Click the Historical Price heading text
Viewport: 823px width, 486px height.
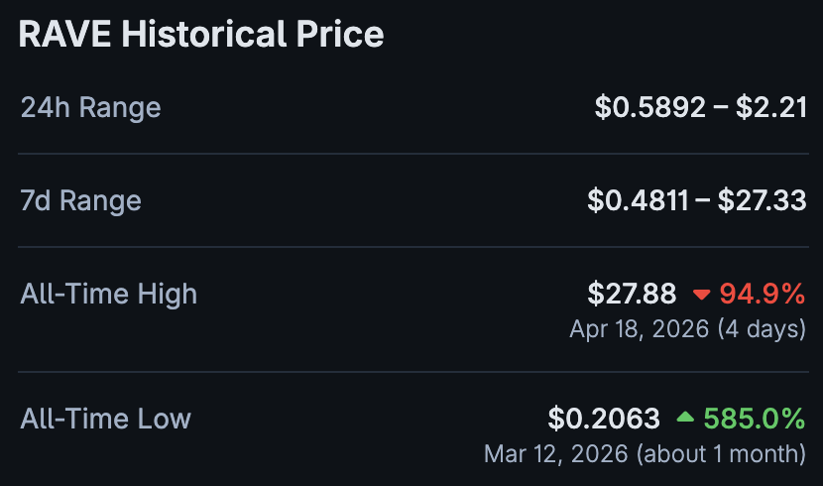(252, 35)
